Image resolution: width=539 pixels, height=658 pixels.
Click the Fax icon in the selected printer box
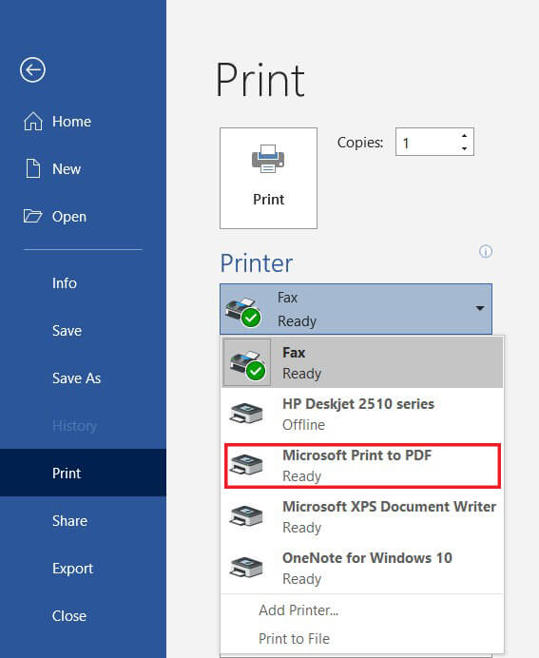click(243, 312)
